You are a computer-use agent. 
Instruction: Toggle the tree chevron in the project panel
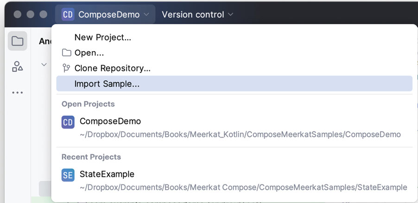pyautogui.click(x=44, y=64)
